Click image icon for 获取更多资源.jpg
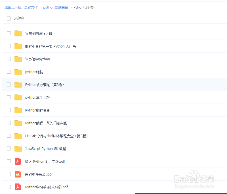227x194 pixels. [x=18, y=174]
